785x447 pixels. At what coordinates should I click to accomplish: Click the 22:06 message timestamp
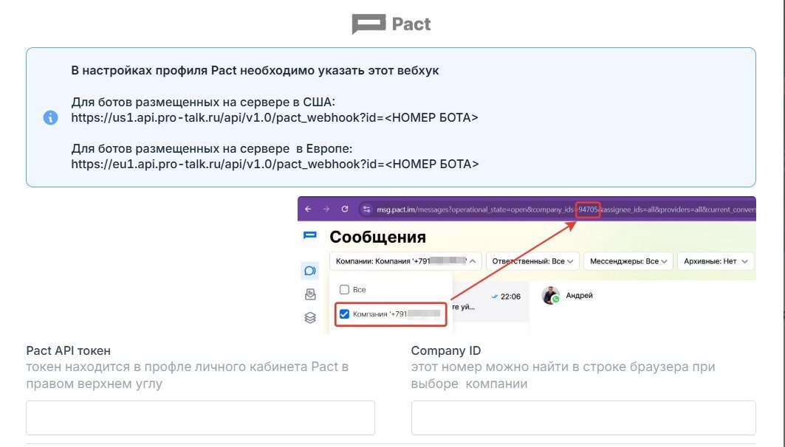tap(510, 297)
